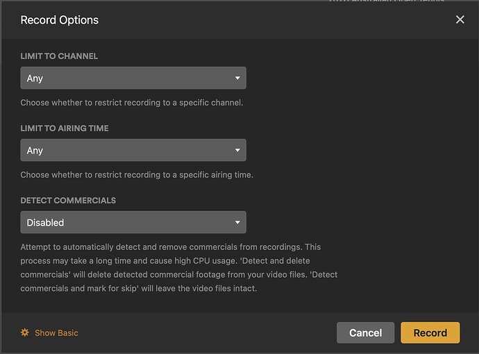Click the LIMIT TO AIRING TIME label

click(65, 128)
